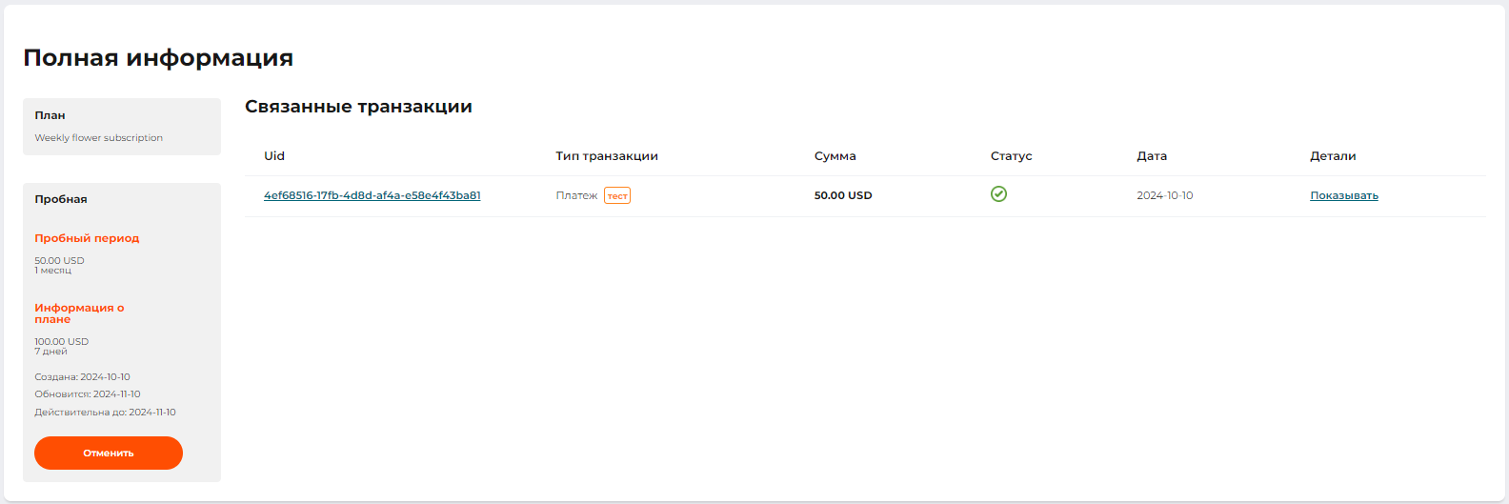This screenshot has height=504, width=1509.
Task: Click the green success status checkmark icon
Action: [x=998, y=194]
